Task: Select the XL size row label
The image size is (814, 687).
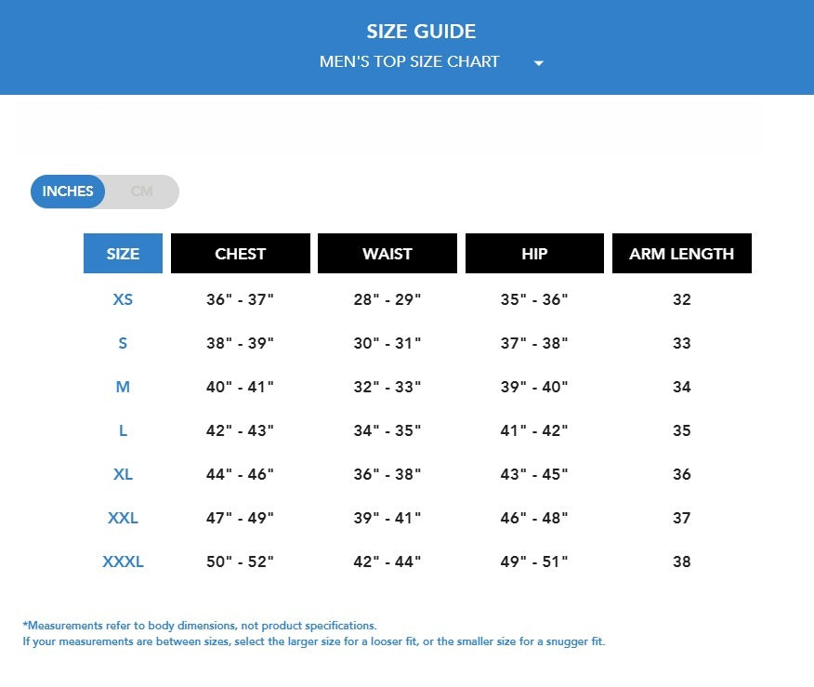Action: click(123, 474)
